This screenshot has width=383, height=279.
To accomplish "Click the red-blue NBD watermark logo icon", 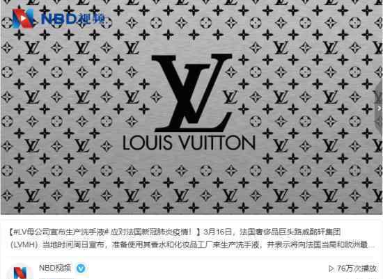I will tap(23, 18).
